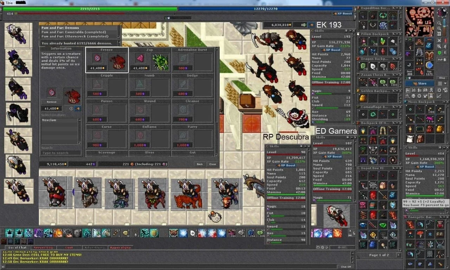
Task: Open the Store
Action: 419,84
